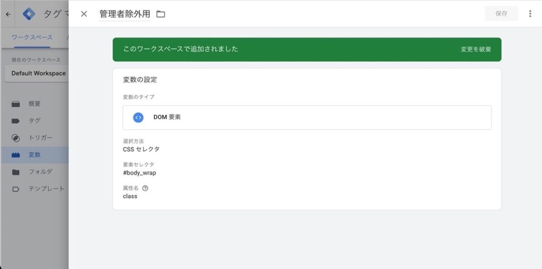Close the variable editor with the X icon
Image resolution: width=542 pixels, height=269 pixels.
tap(84, 14)
